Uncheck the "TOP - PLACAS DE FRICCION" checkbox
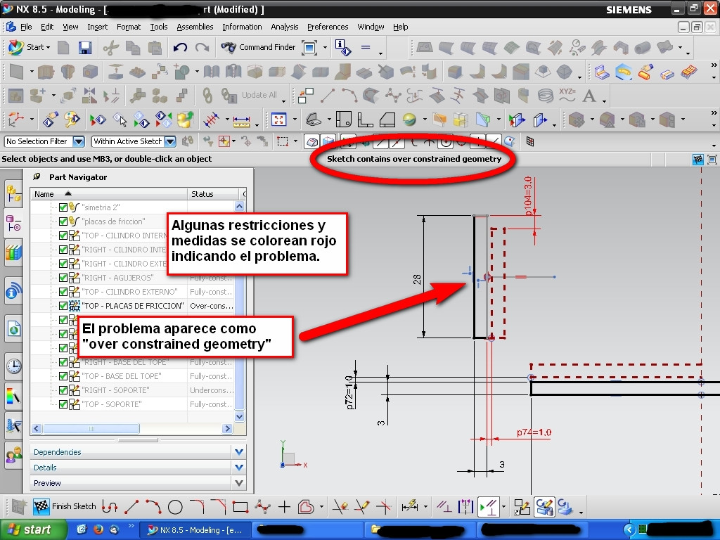This screenshot has width=720, height=540. [x=63, y=306]
